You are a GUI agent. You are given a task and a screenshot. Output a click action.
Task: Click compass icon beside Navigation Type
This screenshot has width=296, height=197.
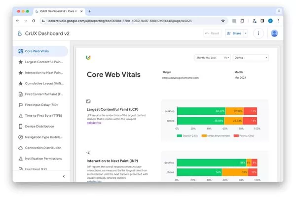point(20,137)
